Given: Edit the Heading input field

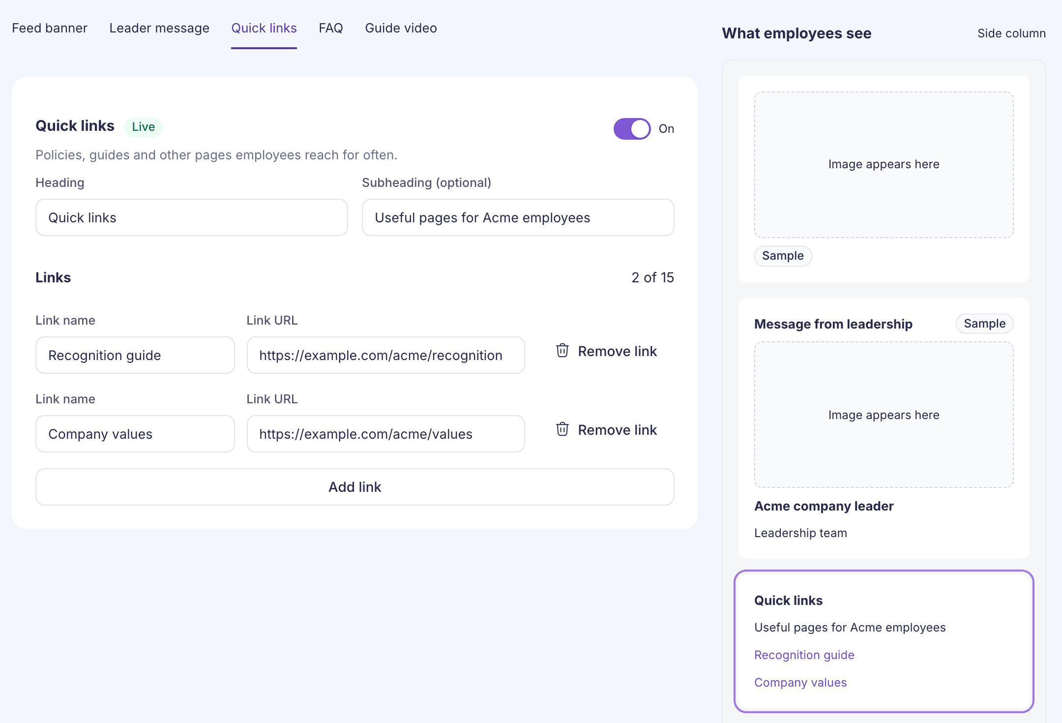Looking at the screenshot, I should (192, 217).
